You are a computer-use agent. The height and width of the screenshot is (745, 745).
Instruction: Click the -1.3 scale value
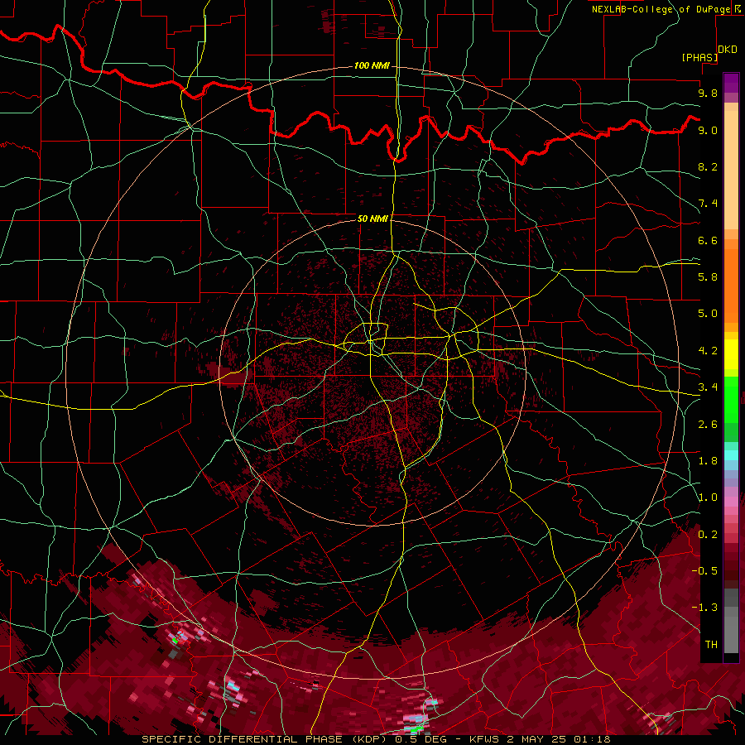click(x=704, y=608)
